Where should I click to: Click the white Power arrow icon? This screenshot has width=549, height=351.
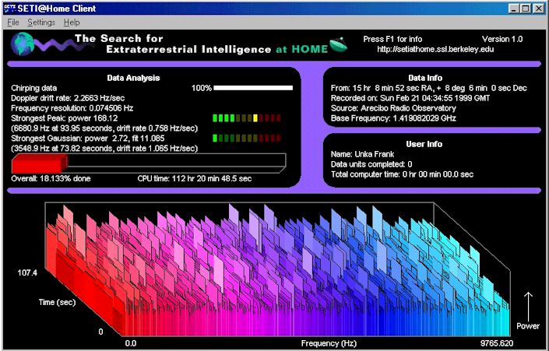[528, 306]
